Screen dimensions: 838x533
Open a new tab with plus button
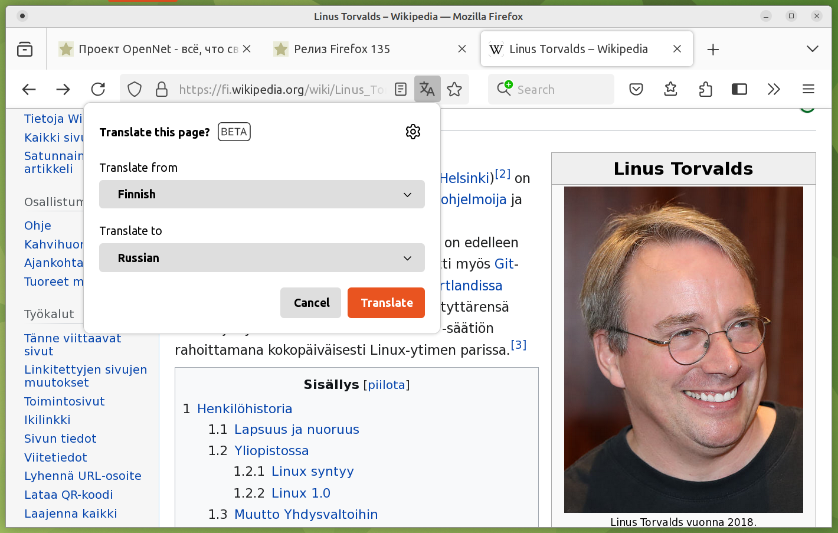click(713, 50)
